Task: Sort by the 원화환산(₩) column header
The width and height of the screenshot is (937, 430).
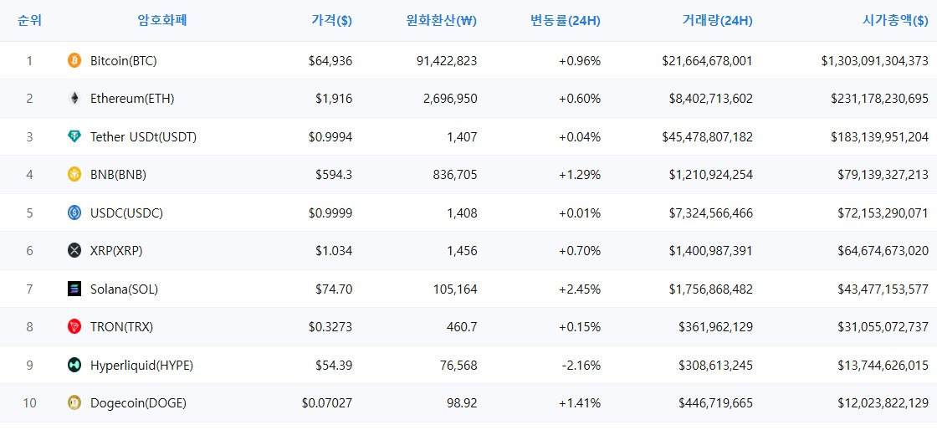Action: (440, 21)
